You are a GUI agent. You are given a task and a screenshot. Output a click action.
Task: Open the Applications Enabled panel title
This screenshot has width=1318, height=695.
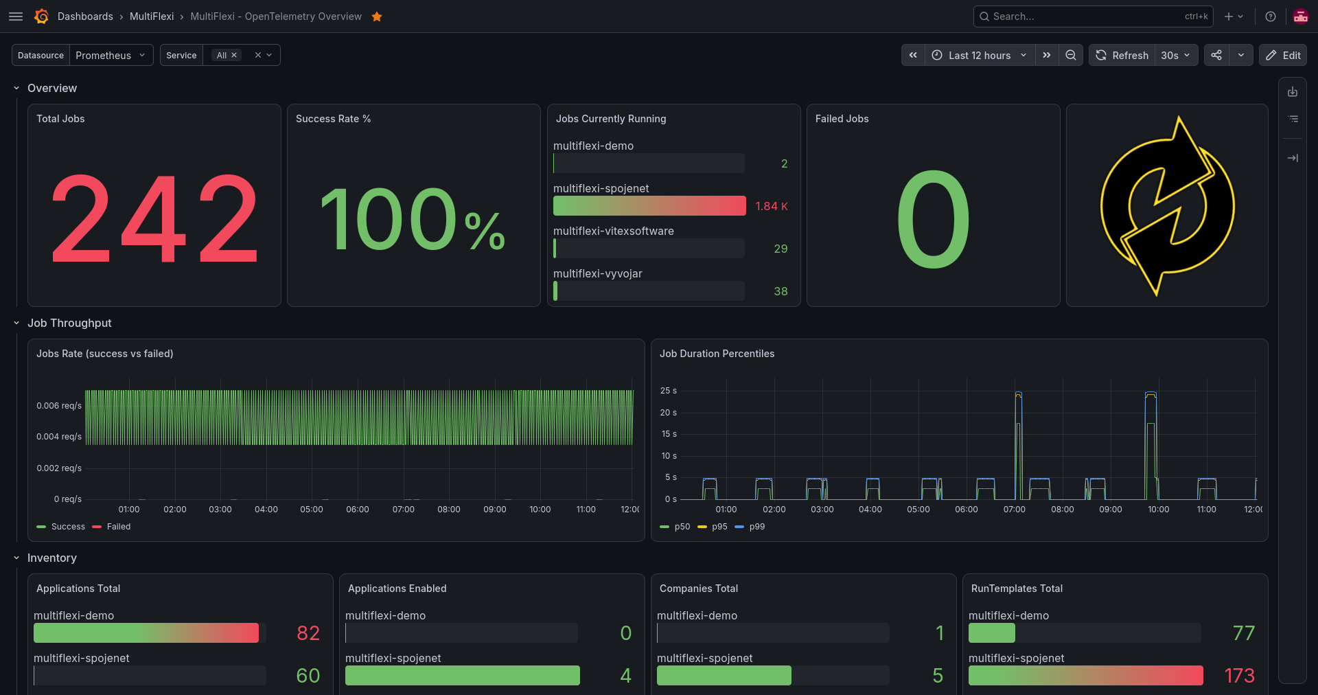coord(397,589)
